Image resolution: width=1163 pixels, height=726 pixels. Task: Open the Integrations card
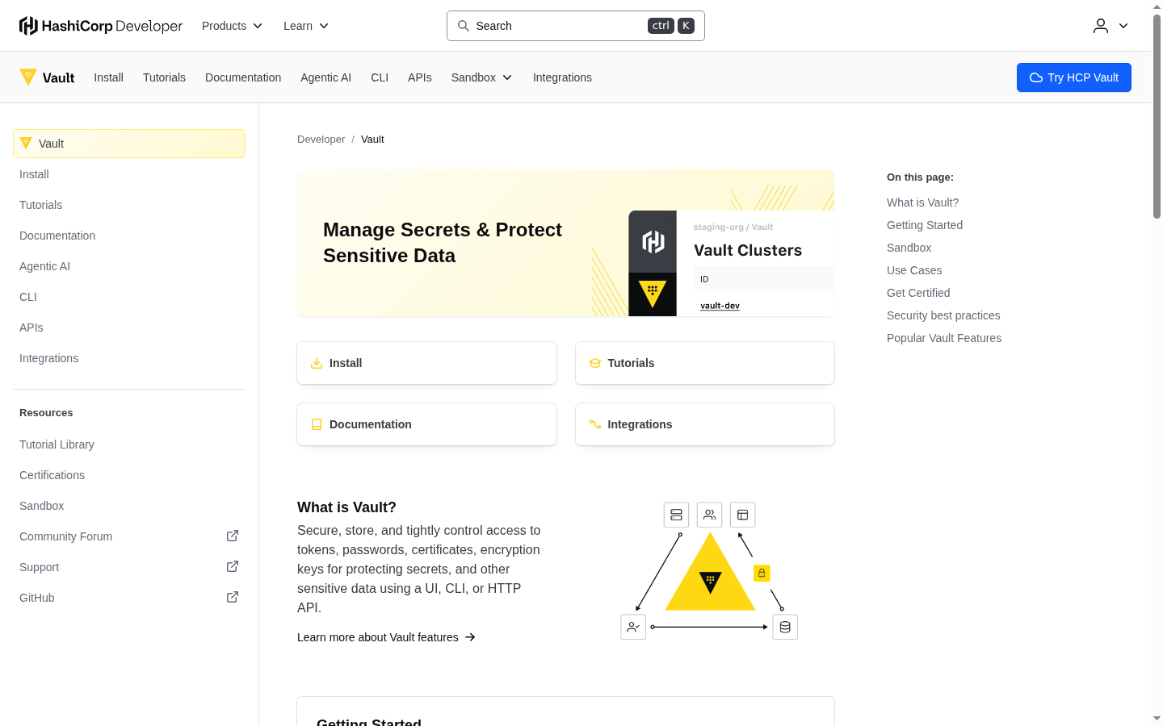[x=705, y=424]
